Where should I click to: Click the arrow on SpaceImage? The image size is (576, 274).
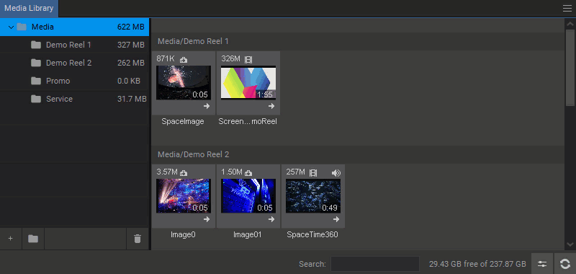(x=207, y=106)
